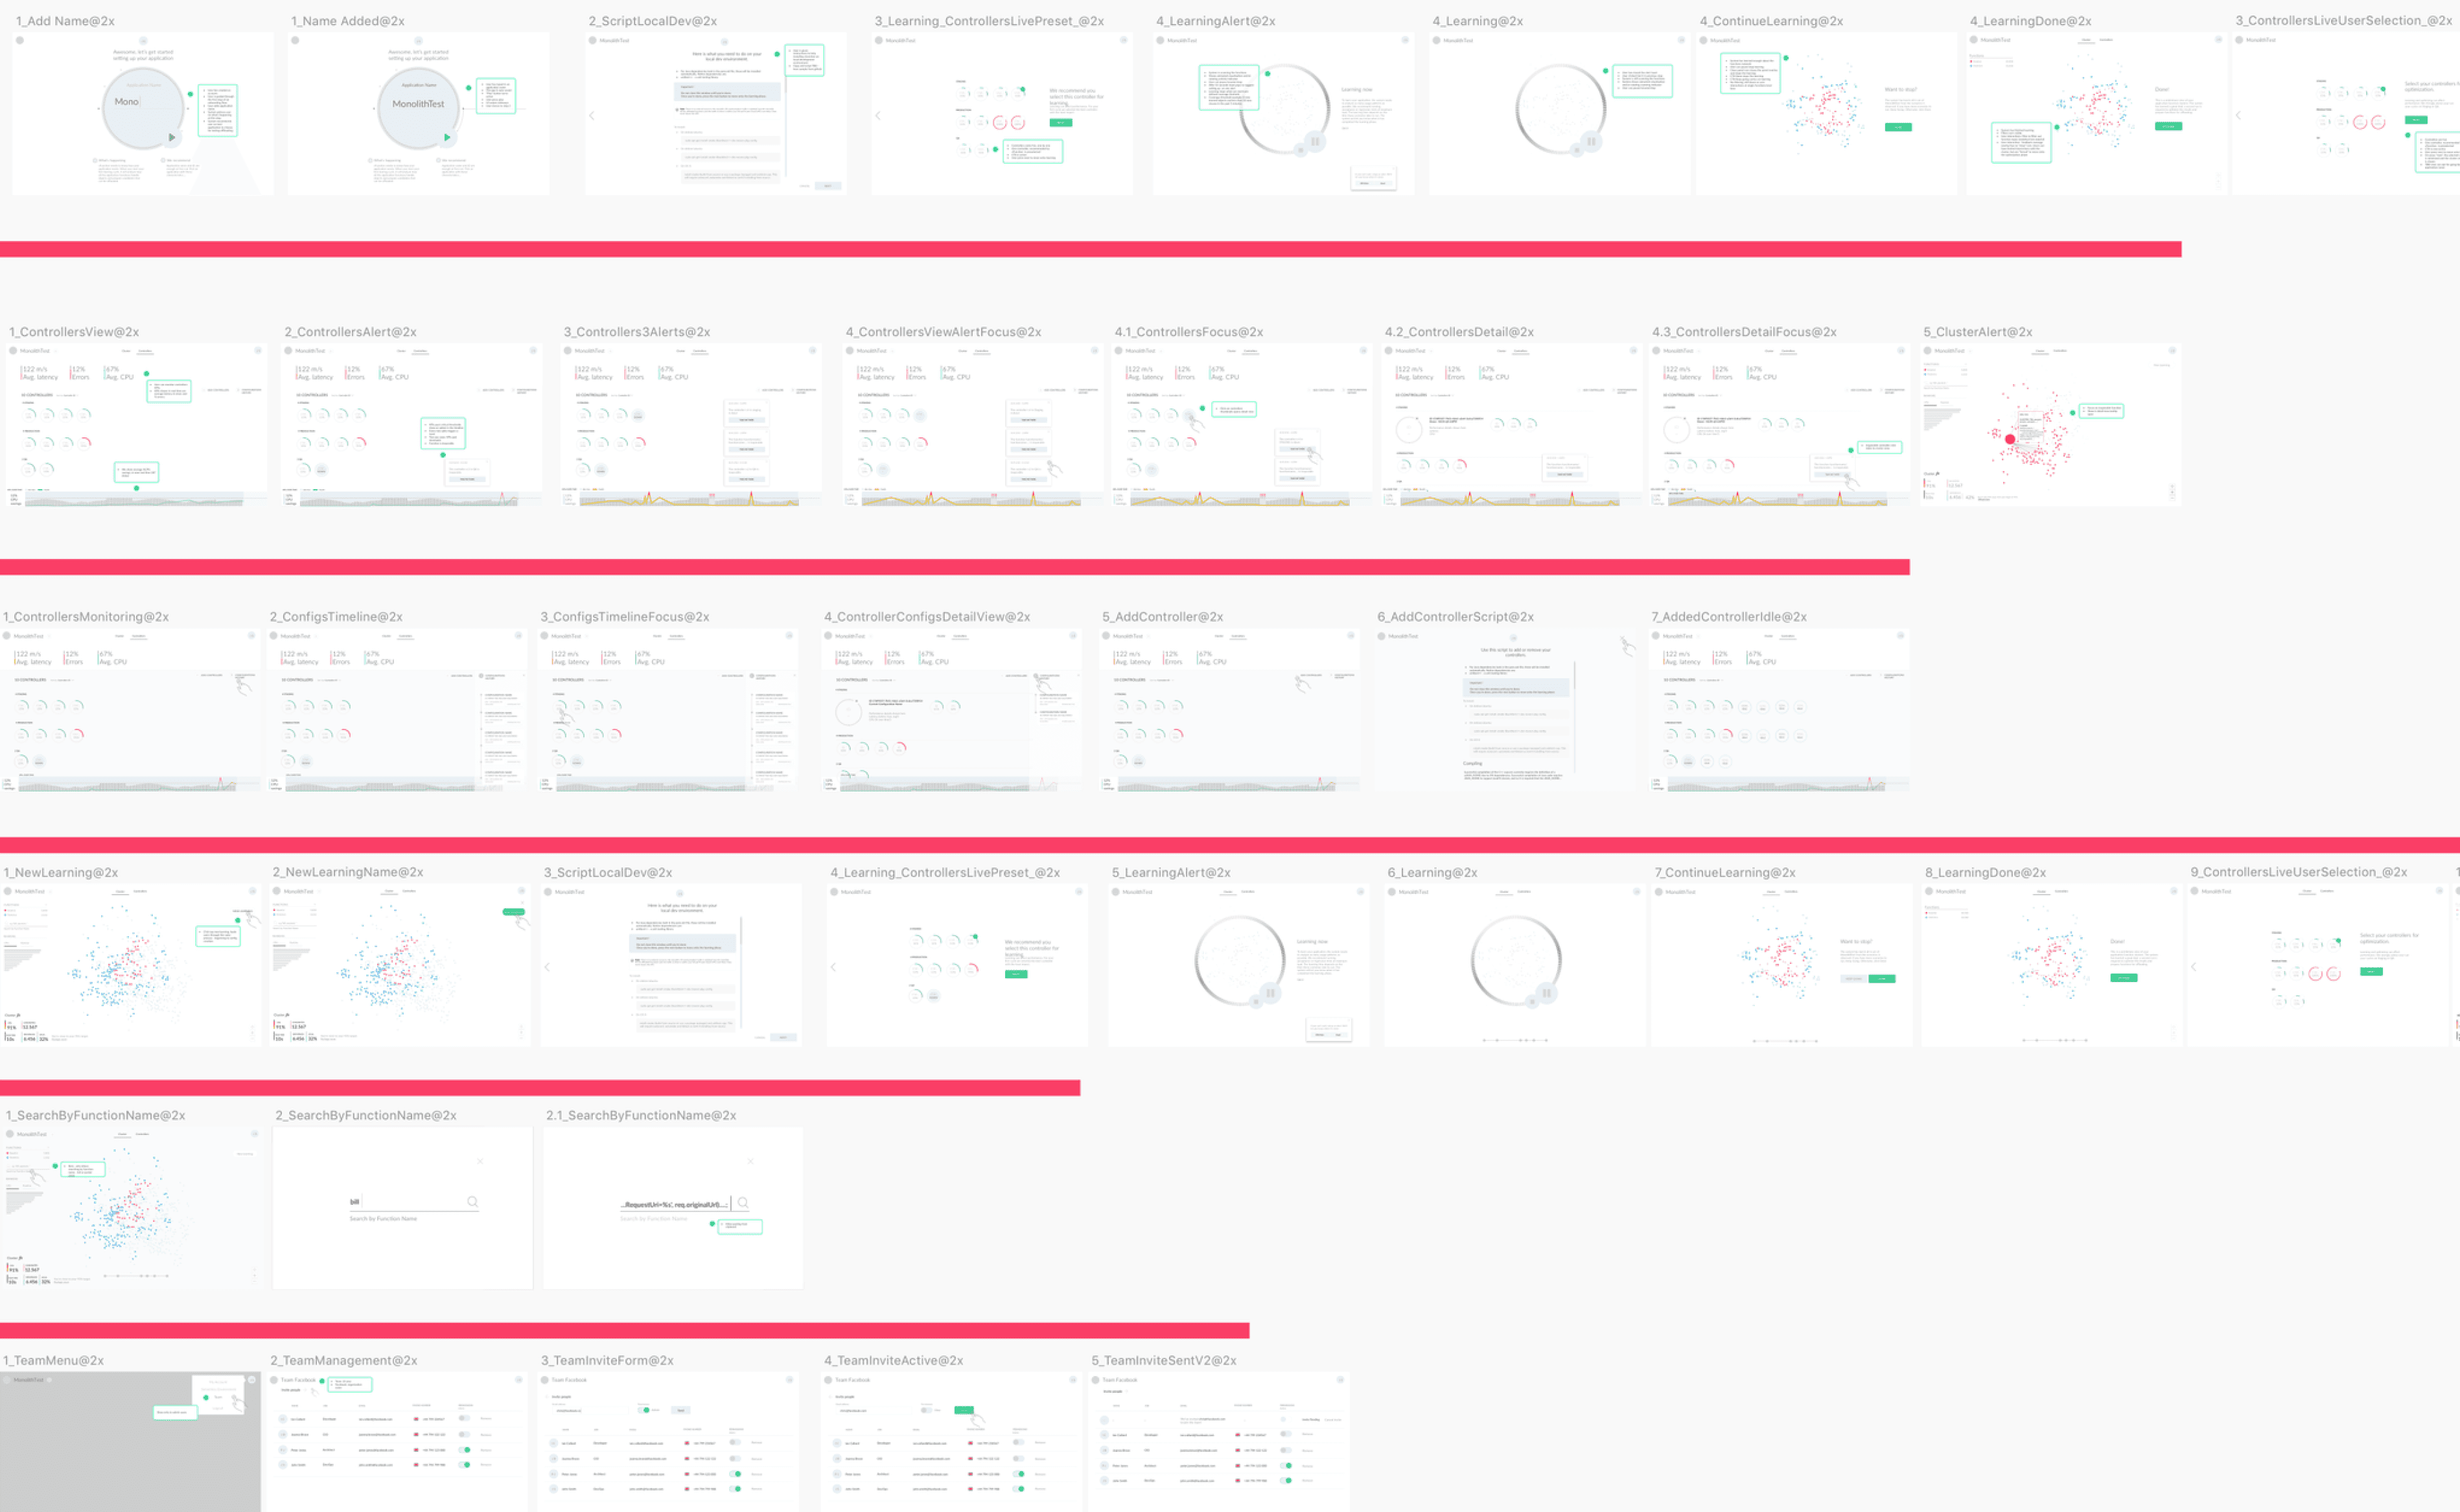Click magnifier icon in 2_SearchByFunctionName artboard

pyautogui.click(x=472, y=1202)
